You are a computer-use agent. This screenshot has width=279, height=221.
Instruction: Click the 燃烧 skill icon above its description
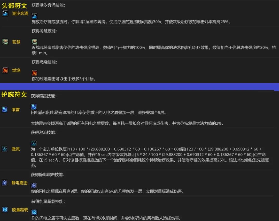pos(34,73)
